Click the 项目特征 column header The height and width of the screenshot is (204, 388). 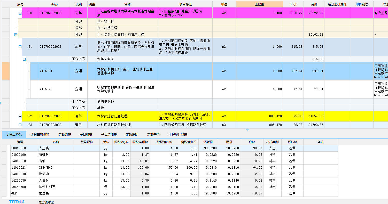tap(185, 5)
